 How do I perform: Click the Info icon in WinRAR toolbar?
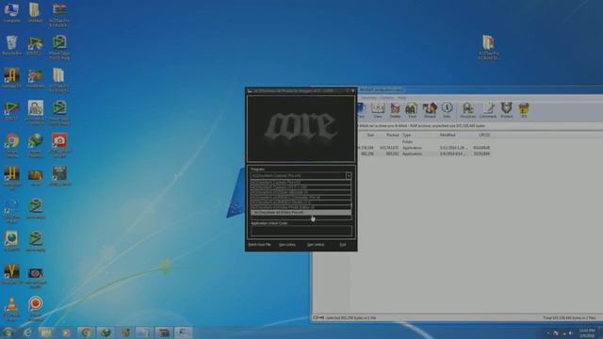point(447,110)
